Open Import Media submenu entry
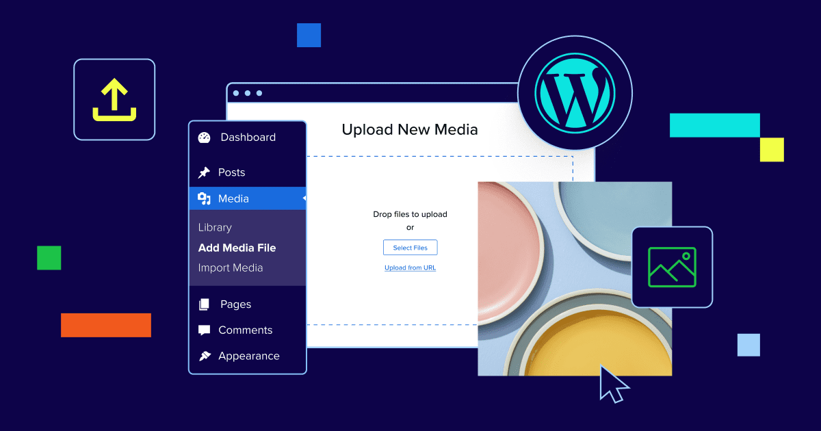The height and width of the screenshot is (431, 821). pos(231,268)
